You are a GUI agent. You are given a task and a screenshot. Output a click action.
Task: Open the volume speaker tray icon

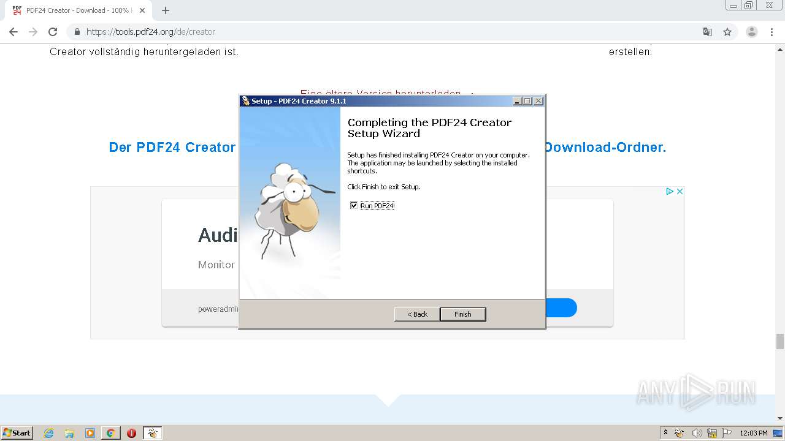[x=697, y=433]
